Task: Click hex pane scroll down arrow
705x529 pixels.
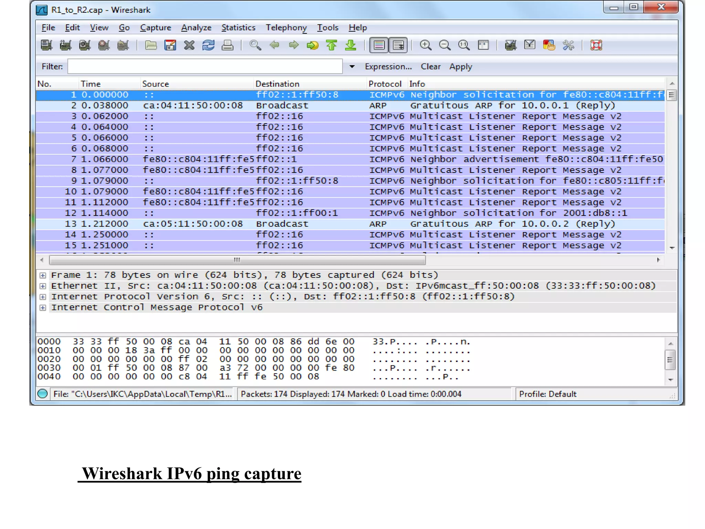Action: [671, 380]
